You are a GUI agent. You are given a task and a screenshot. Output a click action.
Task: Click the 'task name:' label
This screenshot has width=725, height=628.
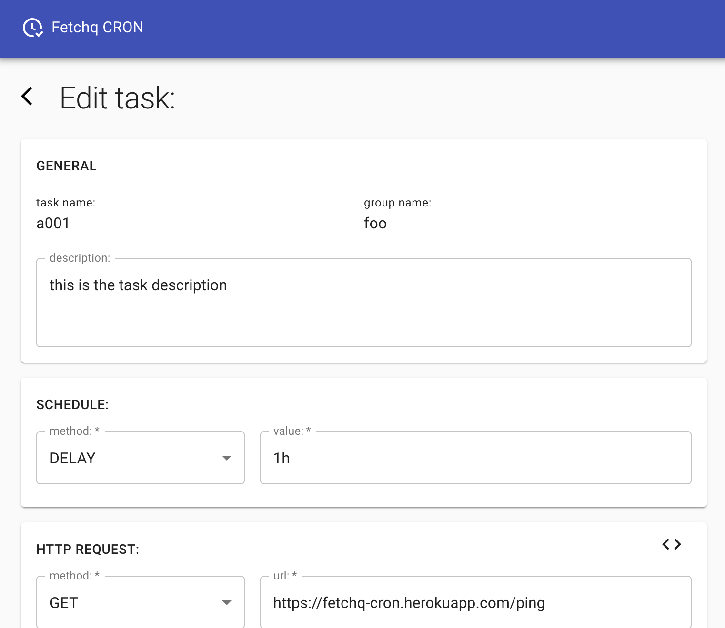click(x=66, y=203)
